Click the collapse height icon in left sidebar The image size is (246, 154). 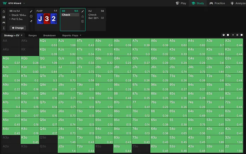[4, 27]
